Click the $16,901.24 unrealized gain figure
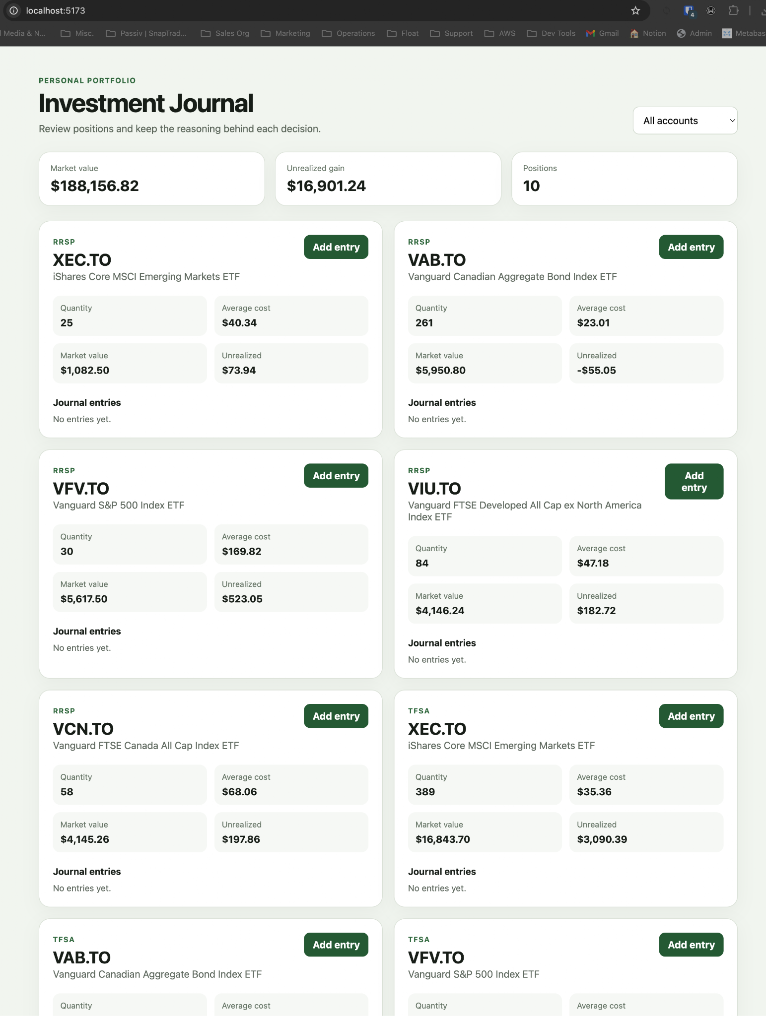Viewport: 766px width, 1016px height. (x=326, y=186)
